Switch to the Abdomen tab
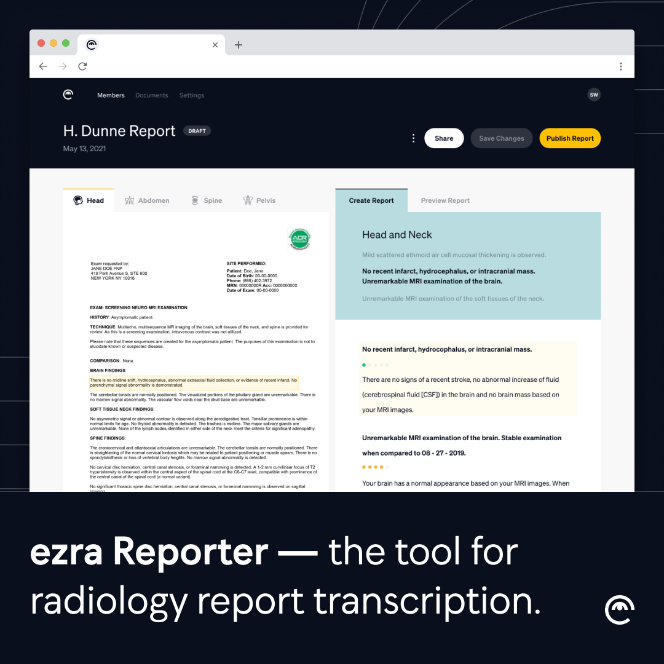The height and width of the screenshot is (664, 664). point(147,200)
